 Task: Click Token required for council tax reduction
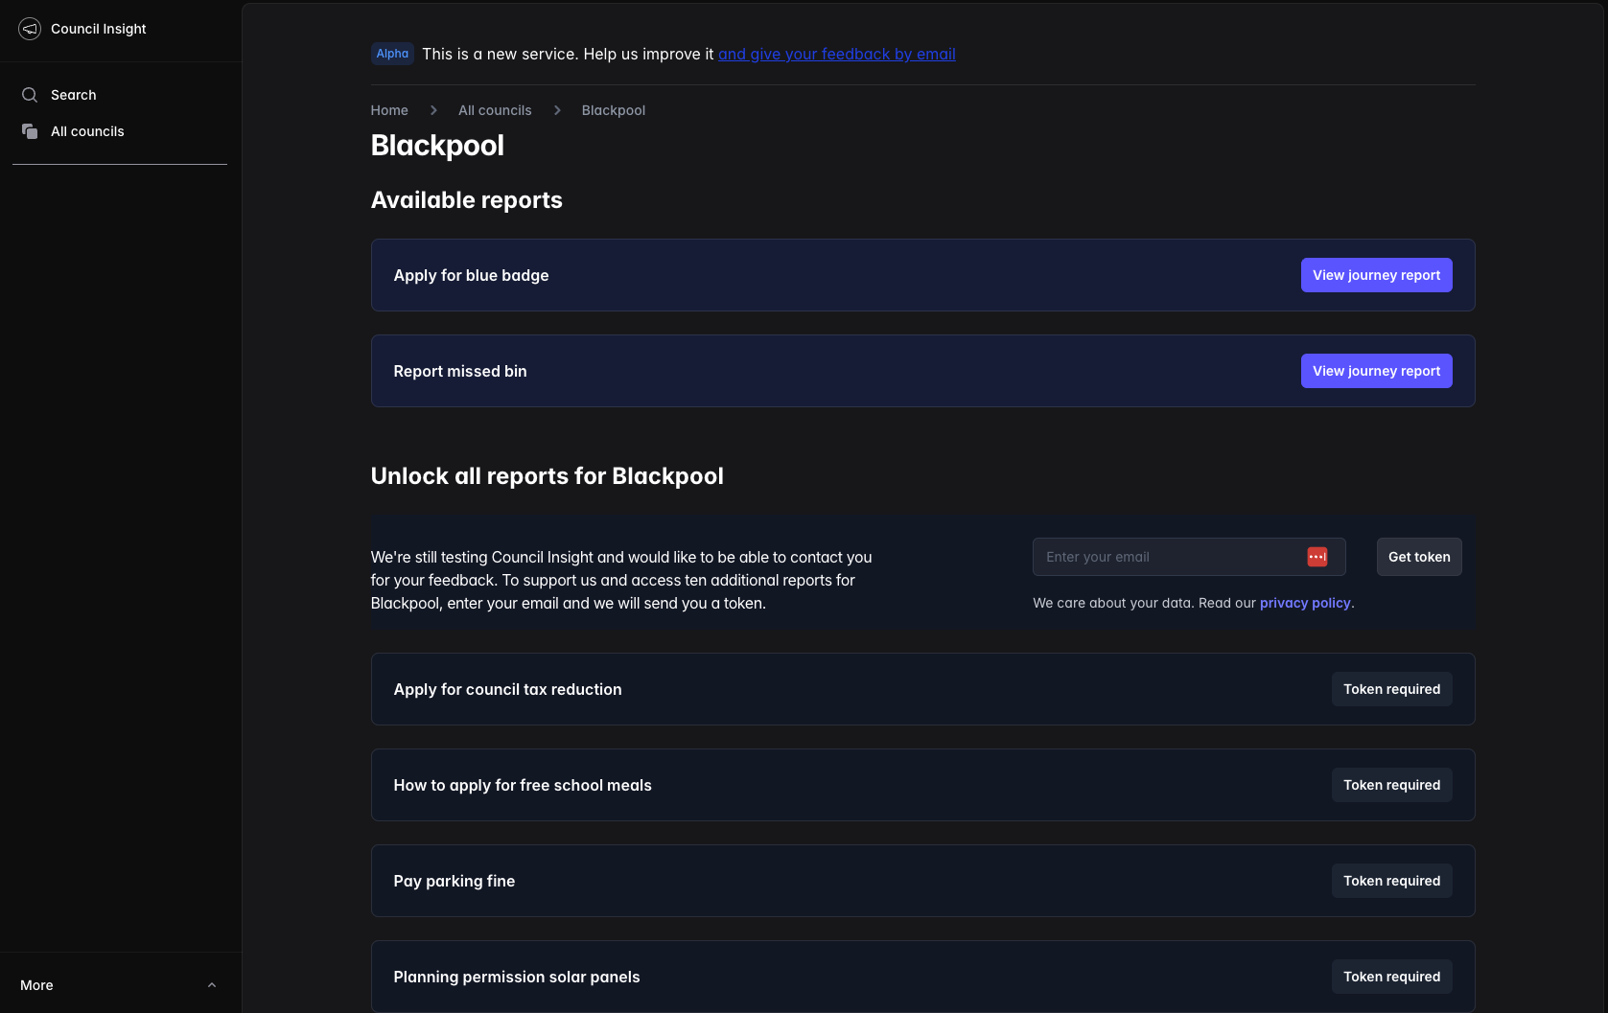click(1391, 689)
